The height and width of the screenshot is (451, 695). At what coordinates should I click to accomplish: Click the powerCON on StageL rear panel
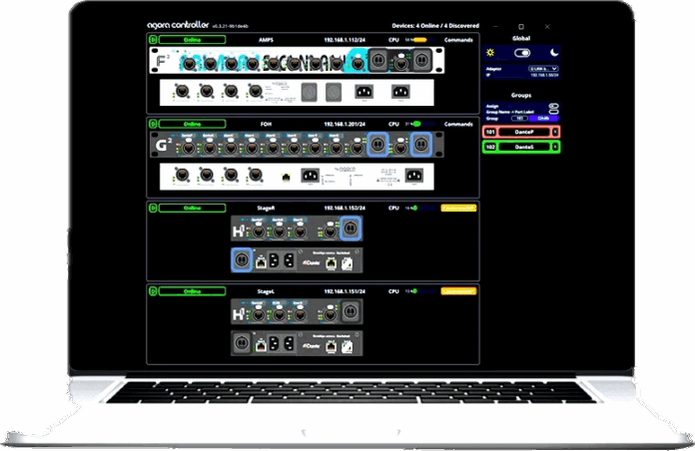242,343
